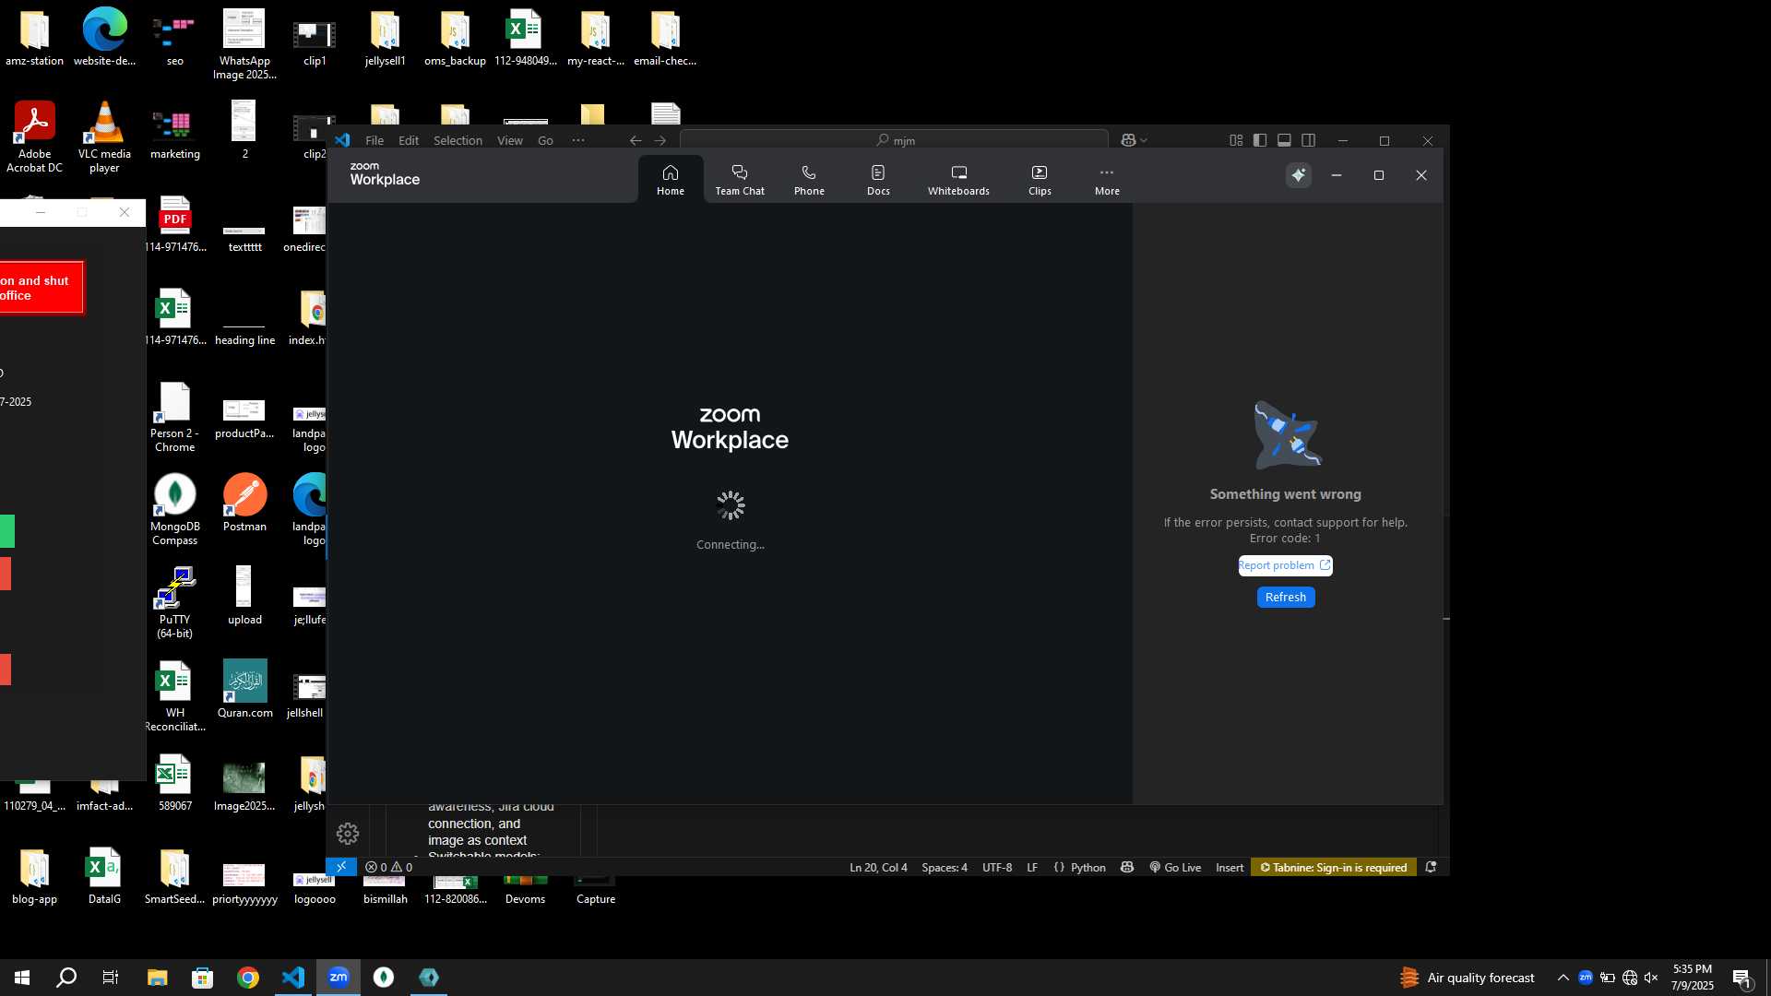Open the errors and warnings status item
1771x996 pixels.
(x=388, y=867)
